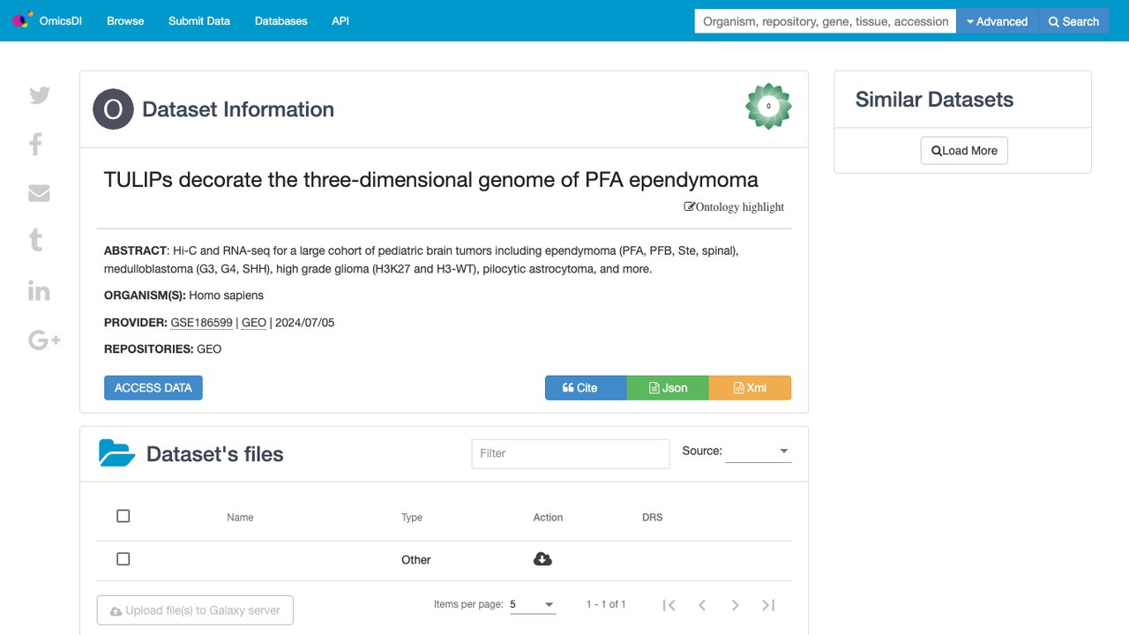Click the green omics score badge
Viewport: 1129px width, 635px height.
tap(768, 107)
